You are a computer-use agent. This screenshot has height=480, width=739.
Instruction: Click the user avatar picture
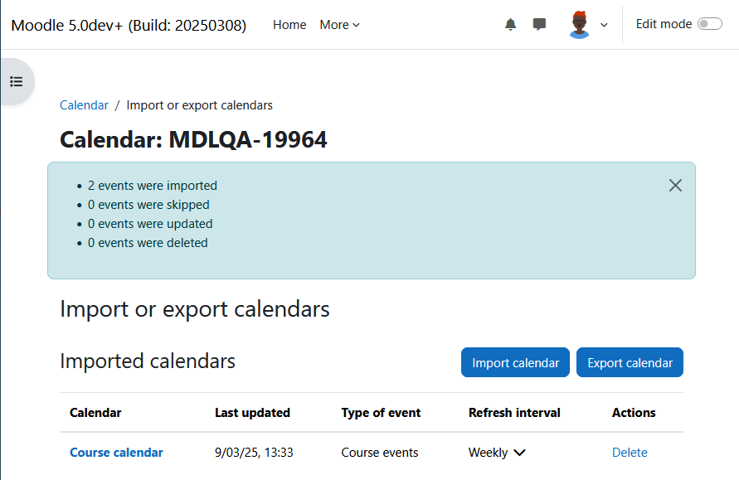click(x=579, y=25)
